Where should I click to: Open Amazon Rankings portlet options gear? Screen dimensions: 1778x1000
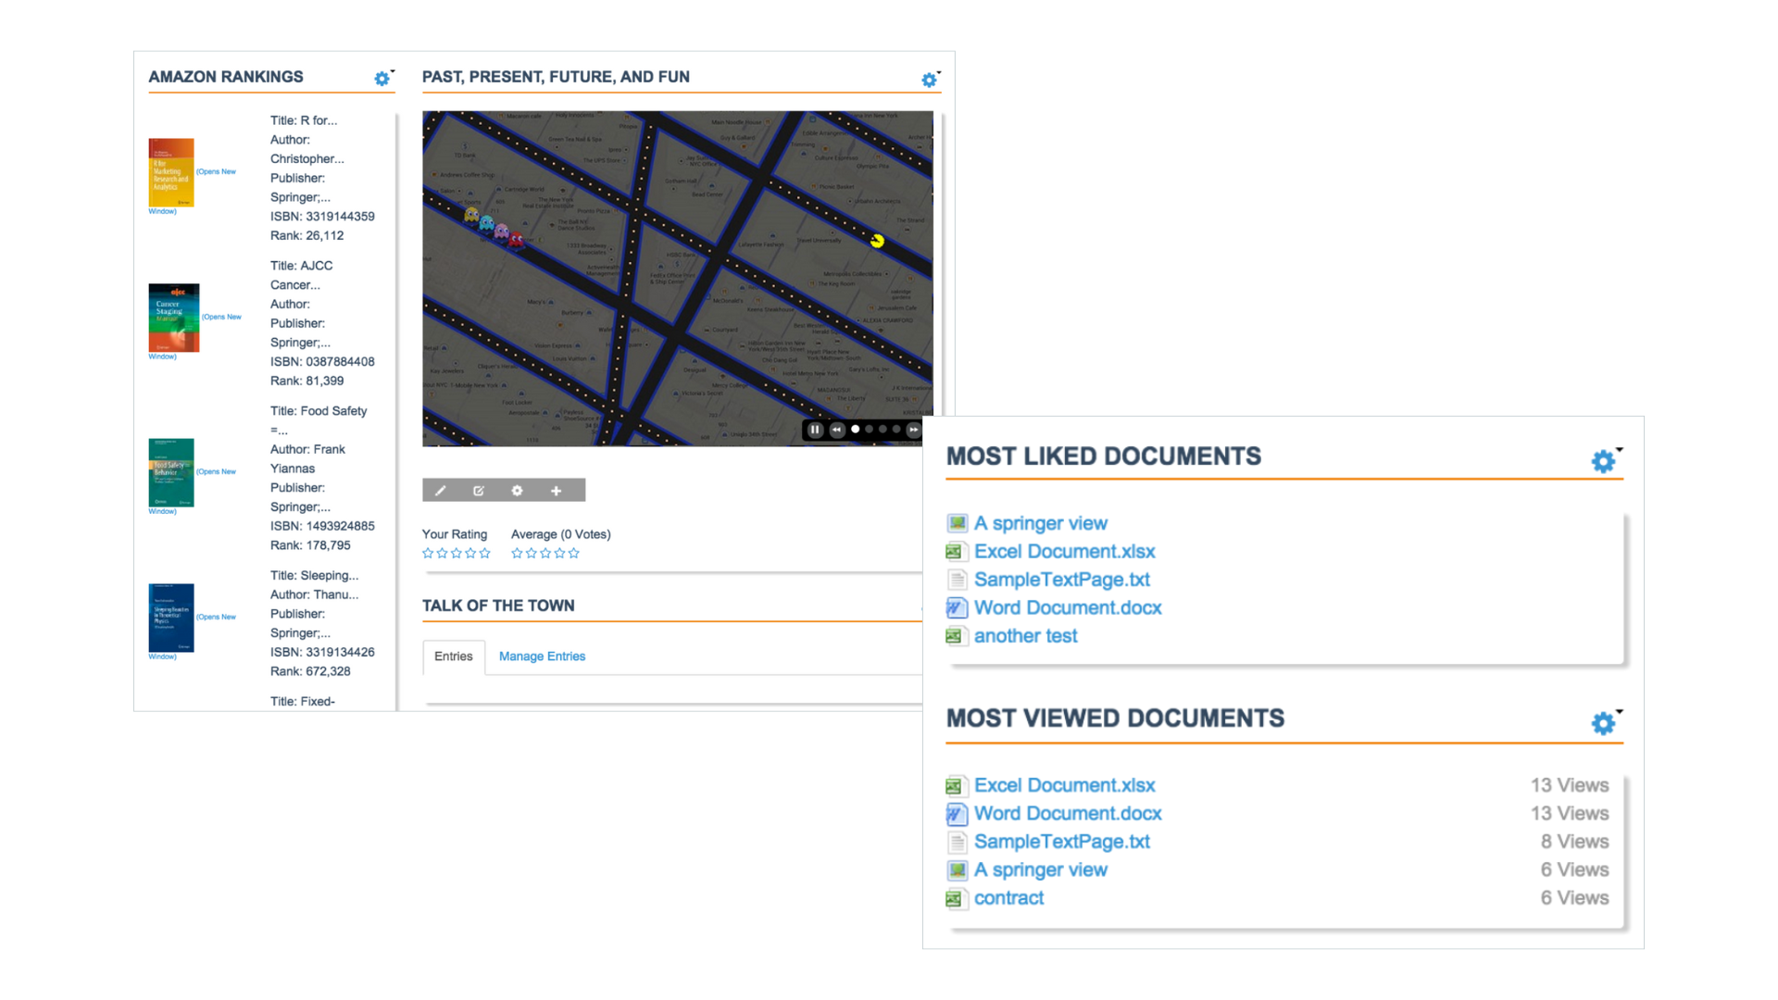click(382, 79)
